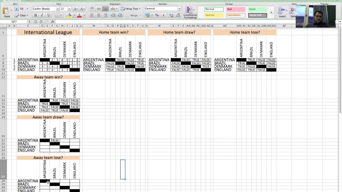Screen dimensions: 342x192
Task: Toggle Bold formatting
Action: 35,15
